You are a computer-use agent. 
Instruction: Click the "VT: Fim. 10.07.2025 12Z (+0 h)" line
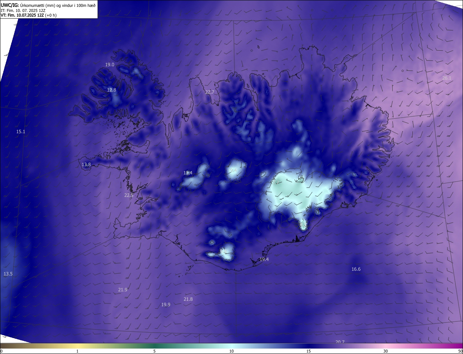pyautogui.click(x=29, y=15)
